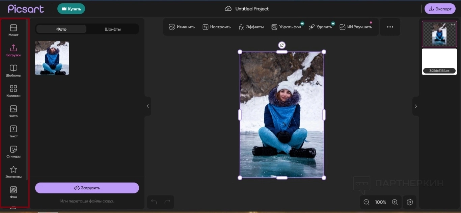The height and width of the screenshot is (213, 461).
Task: Collapse the left uploads panel
Action: pyautogui.click(x=148, y=106)
